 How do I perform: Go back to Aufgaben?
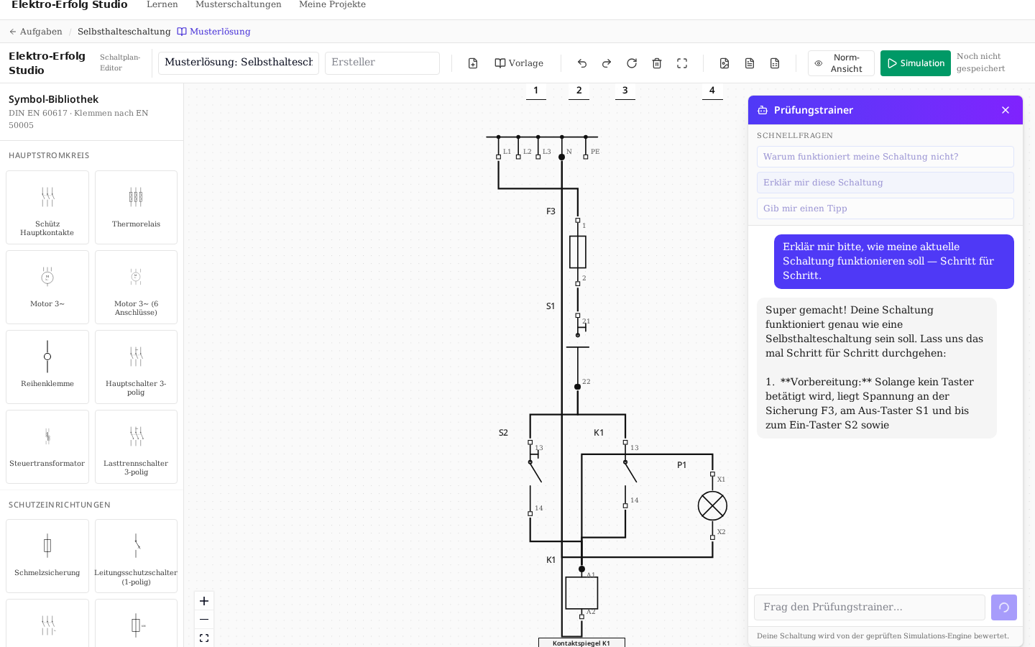[35, 32]
